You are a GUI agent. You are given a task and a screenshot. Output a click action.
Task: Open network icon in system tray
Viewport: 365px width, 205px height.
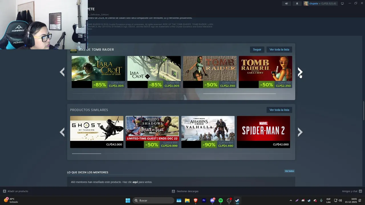click(336, 200)
